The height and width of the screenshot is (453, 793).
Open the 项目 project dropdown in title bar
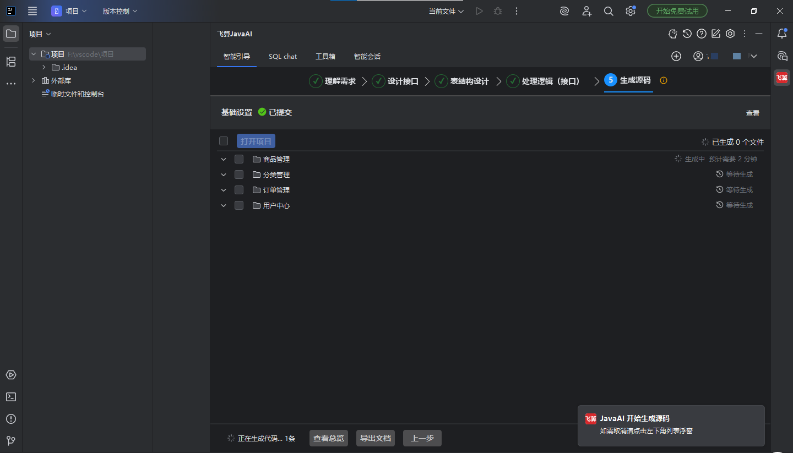[69, 11]
